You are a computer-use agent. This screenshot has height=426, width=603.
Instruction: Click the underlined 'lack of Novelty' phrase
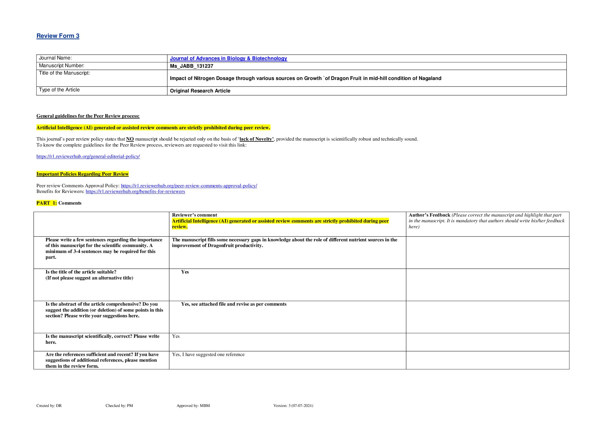tap(256, 139)
